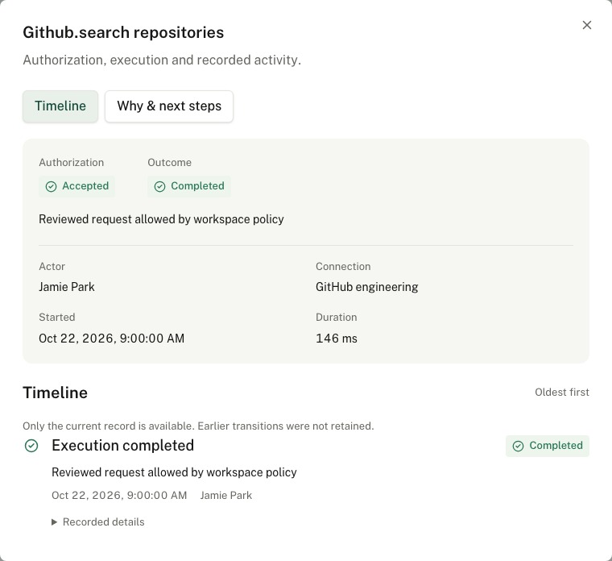Open the Why & next steps tab

(169, 106)
